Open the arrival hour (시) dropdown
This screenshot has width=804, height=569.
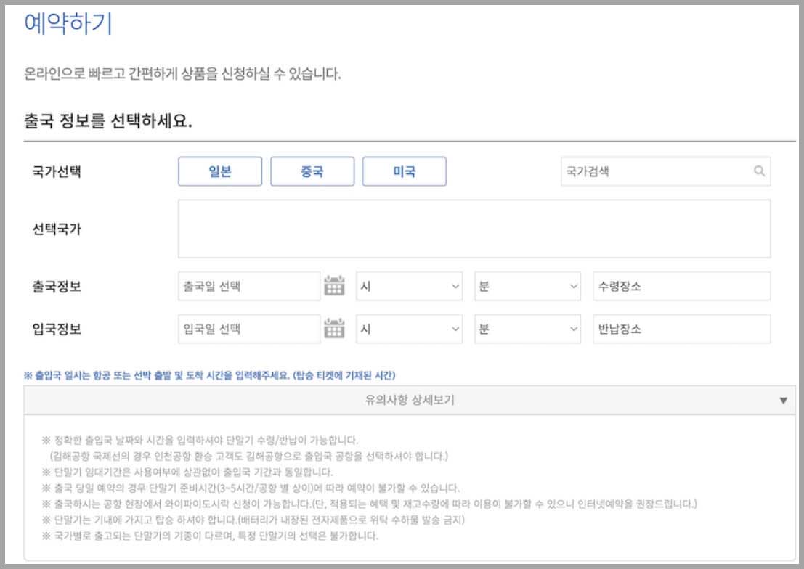[x=407, y=329]
